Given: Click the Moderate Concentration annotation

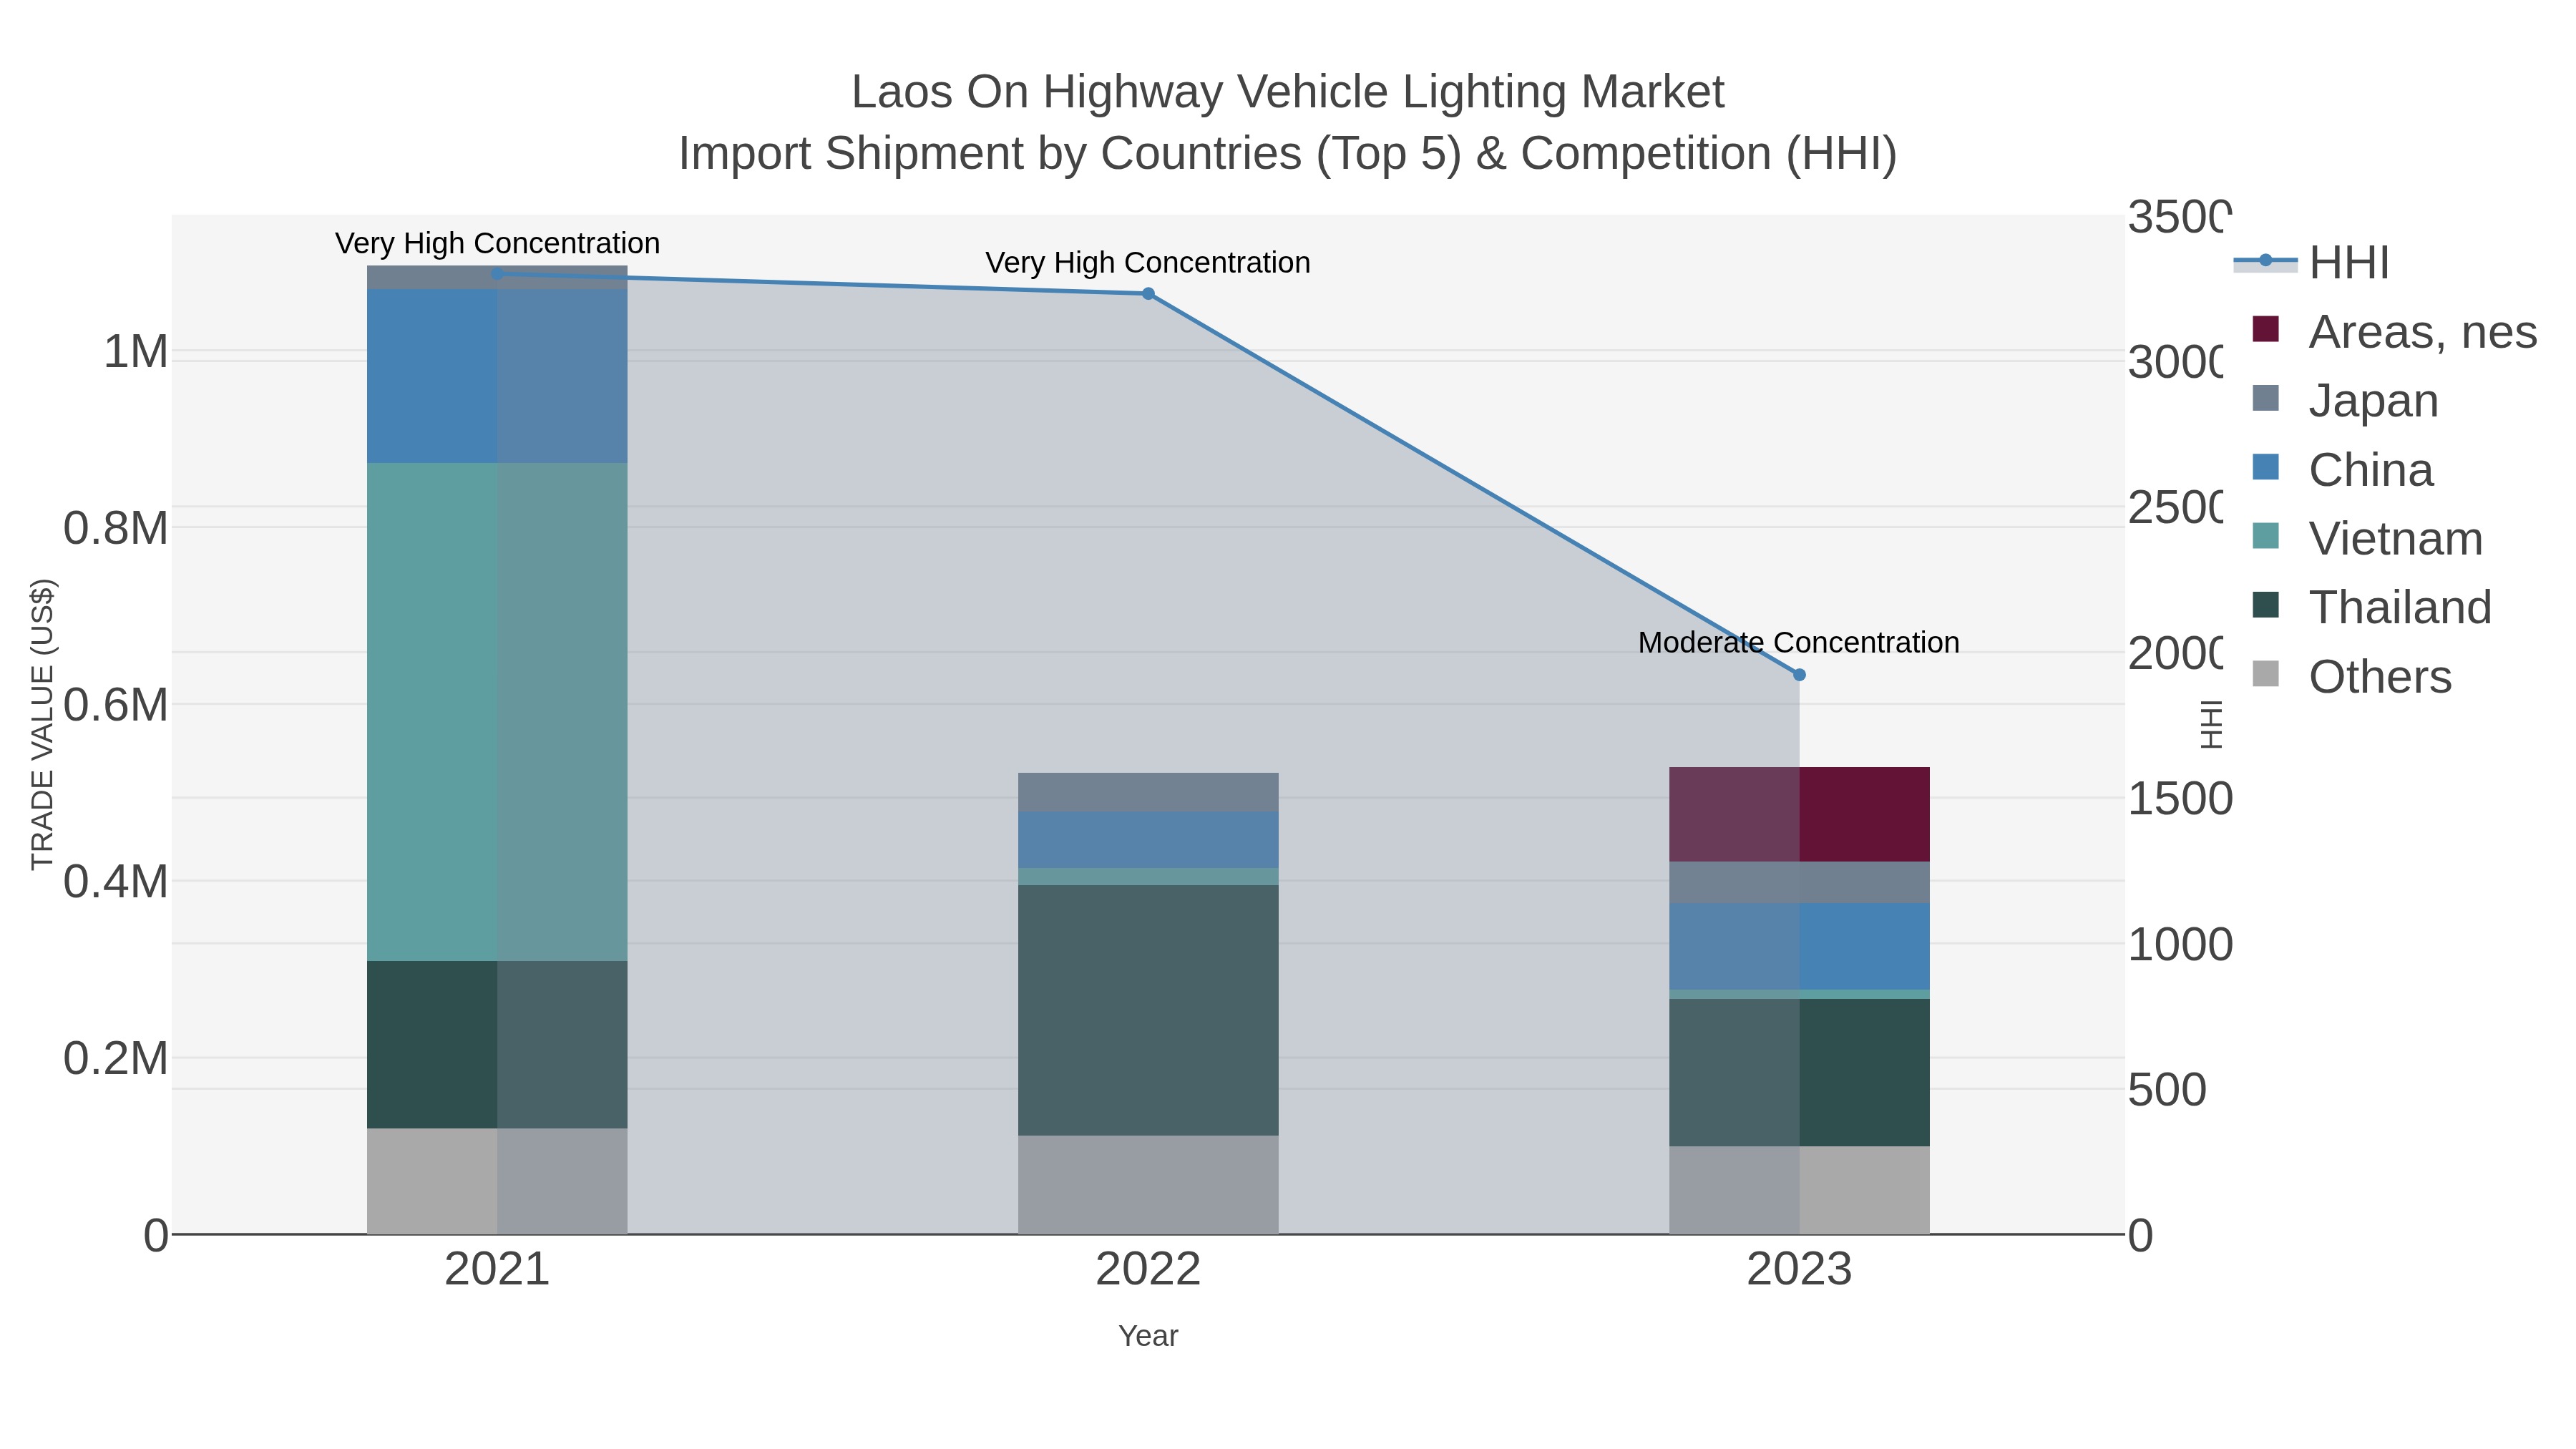Looking at the screenshot, I should click(1799, 642).
